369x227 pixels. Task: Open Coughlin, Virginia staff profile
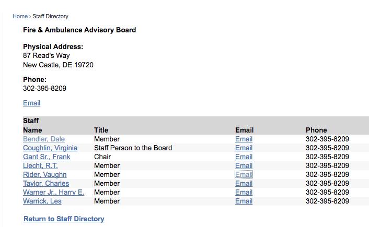(x=50, y=148)
